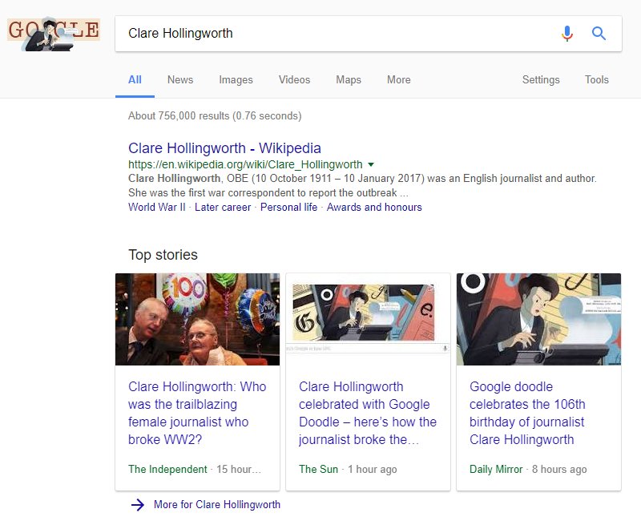This screenshot has width=641, height=525.
Task: Jump to the World War II section link
Action: tap(156, 208)
